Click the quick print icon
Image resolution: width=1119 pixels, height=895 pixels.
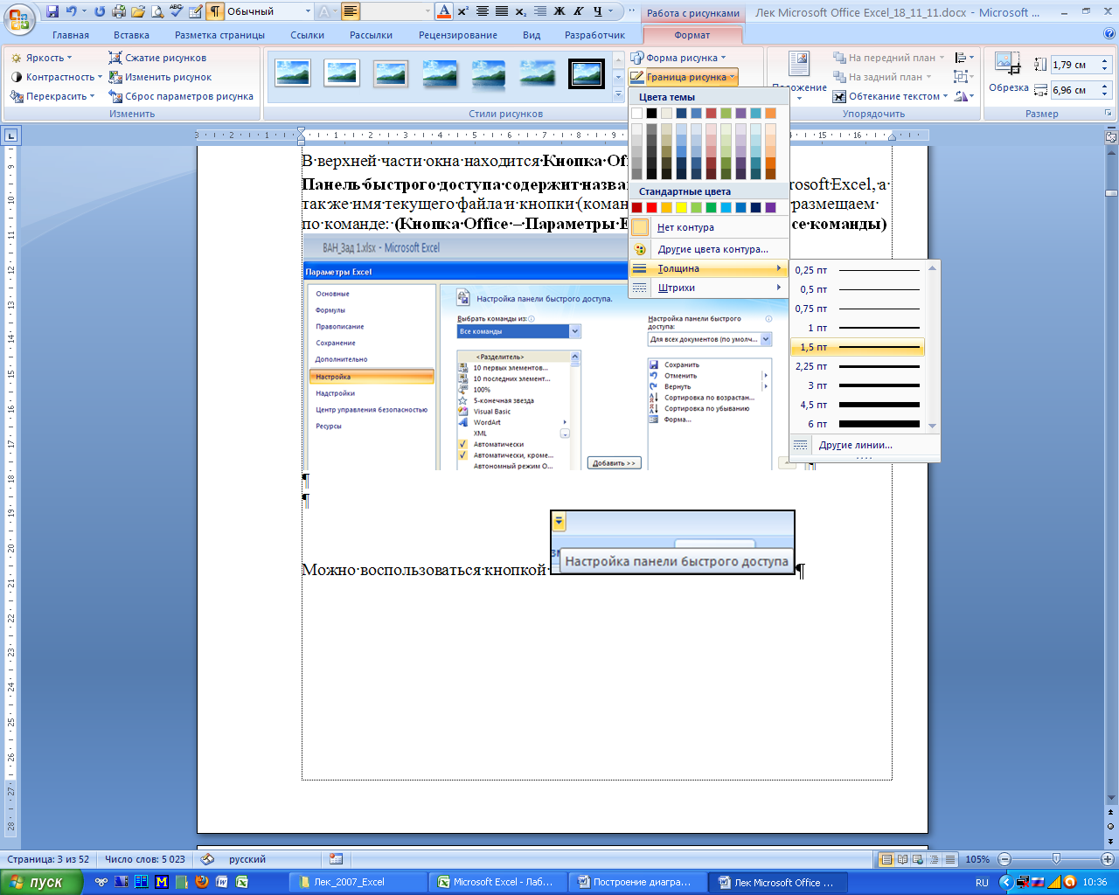[119, 12]
